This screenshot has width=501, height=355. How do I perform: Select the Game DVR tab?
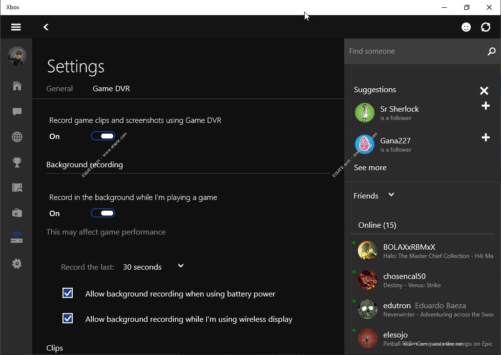(111, 89)
